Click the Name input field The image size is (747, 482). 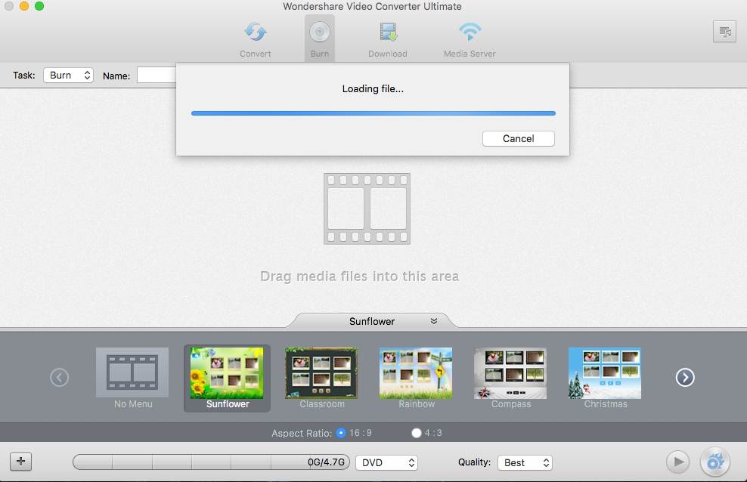pyautogui.click(x=157, y=76)
